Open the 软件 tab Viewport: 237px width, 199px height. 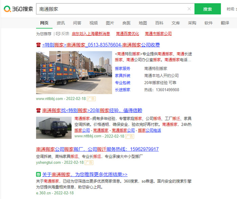tap(209, 23)
